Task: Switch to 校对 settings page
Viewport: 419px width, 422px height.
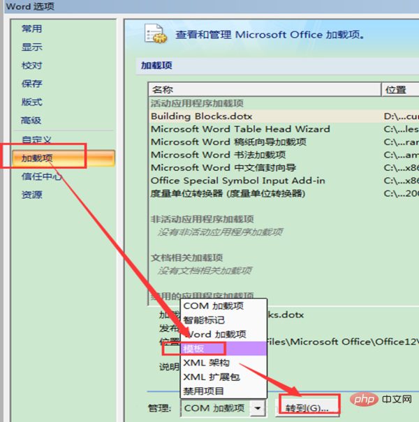Action: [32, 66]
